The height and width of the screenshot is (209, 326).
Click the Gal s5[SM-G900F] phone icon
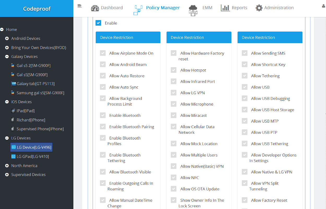(x=13, y=75)
